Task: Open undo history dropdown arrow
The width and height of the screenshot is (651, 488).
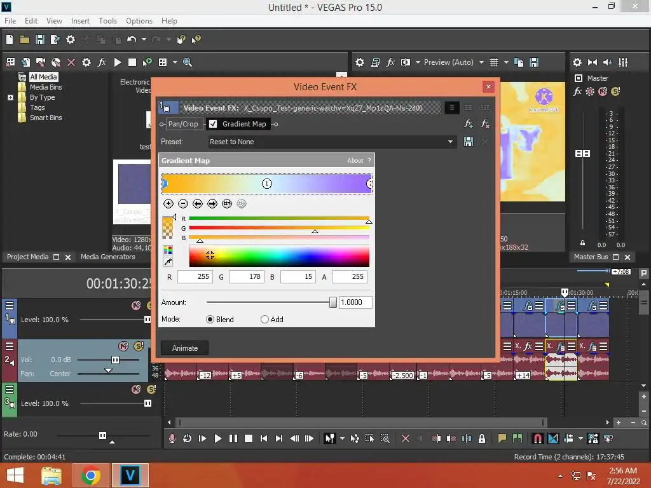Action: pos(144,39)
